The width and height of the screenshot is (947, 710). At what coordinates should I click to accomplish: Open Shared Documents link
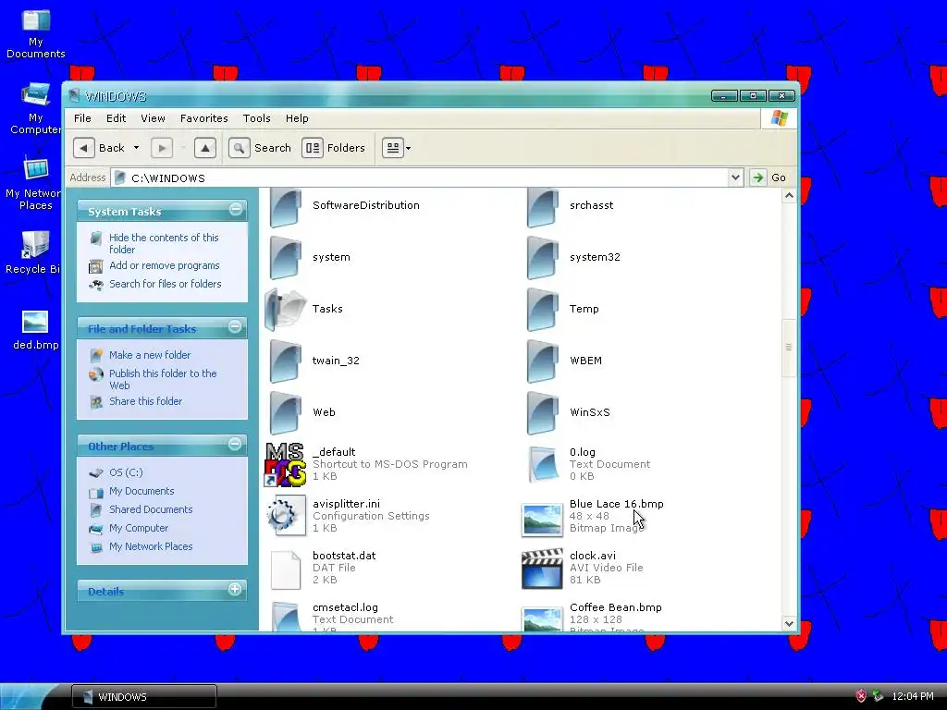[151, 509]
